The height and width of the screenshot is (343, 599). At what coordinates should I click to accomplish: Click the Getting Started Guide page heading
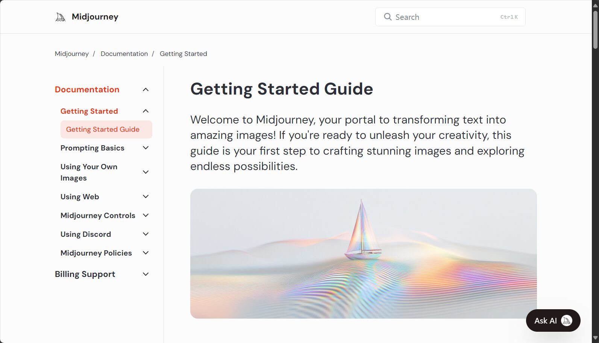[x=282, y=89]
